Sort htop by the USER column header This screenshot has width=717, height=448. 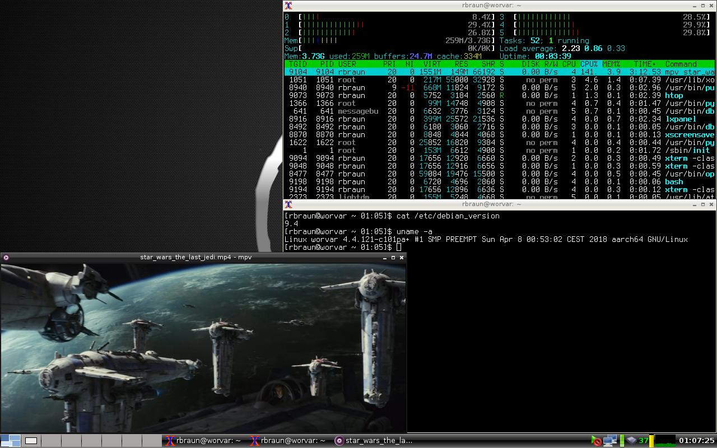[347, 64]
